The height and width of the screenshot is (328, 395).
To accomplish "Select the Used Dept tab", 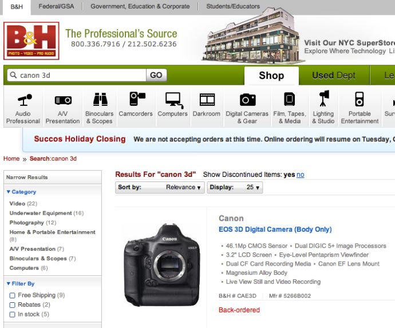I will (x=334, y=76).
